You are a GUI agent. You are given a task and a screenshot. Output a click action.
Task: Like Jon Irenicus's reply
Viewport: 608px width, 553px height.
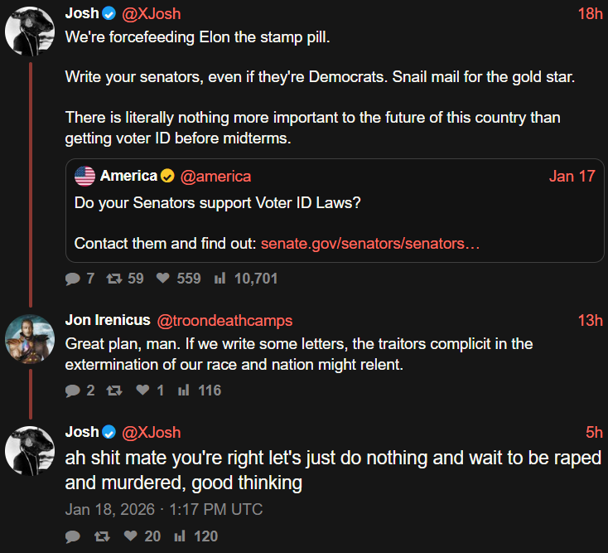click(142, 390)
